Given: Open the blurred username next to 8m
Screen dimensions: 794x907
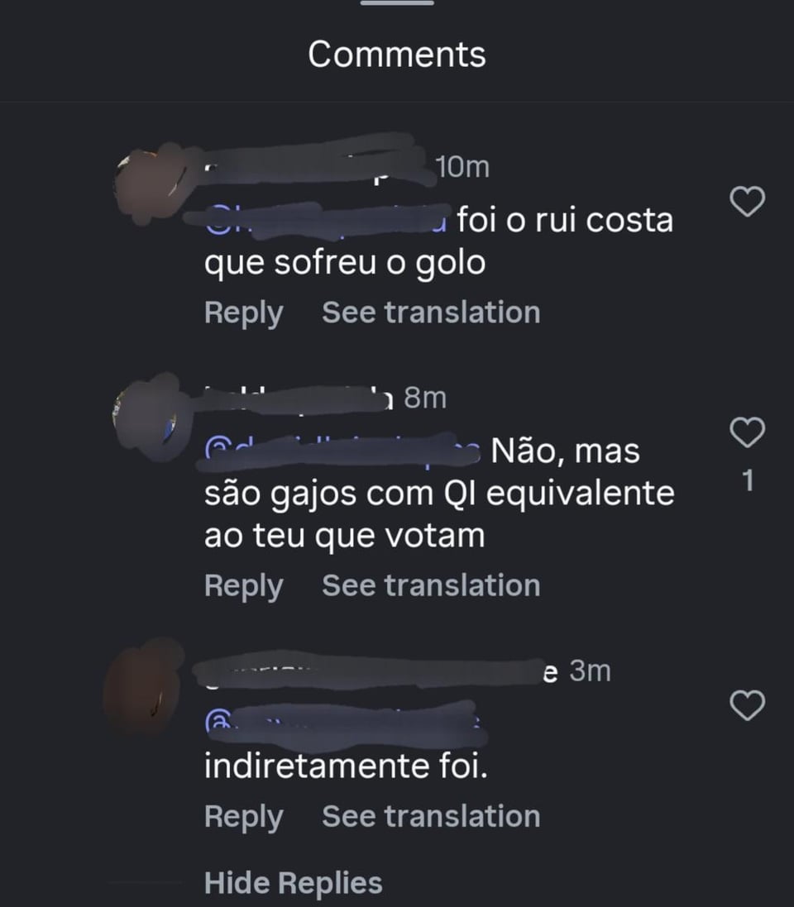Looking at the screenshot, I should (x=296, y=399).
